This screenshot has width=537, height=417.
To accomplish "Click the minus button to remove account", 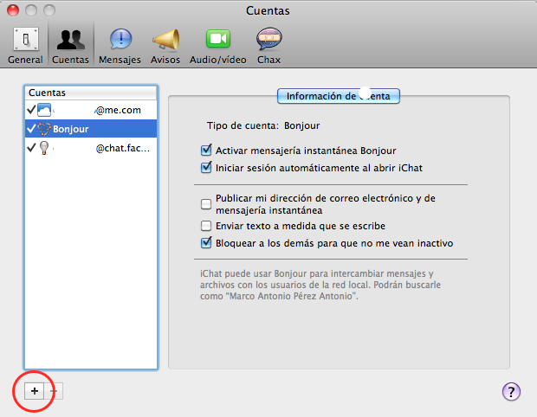I will [54, 391].
